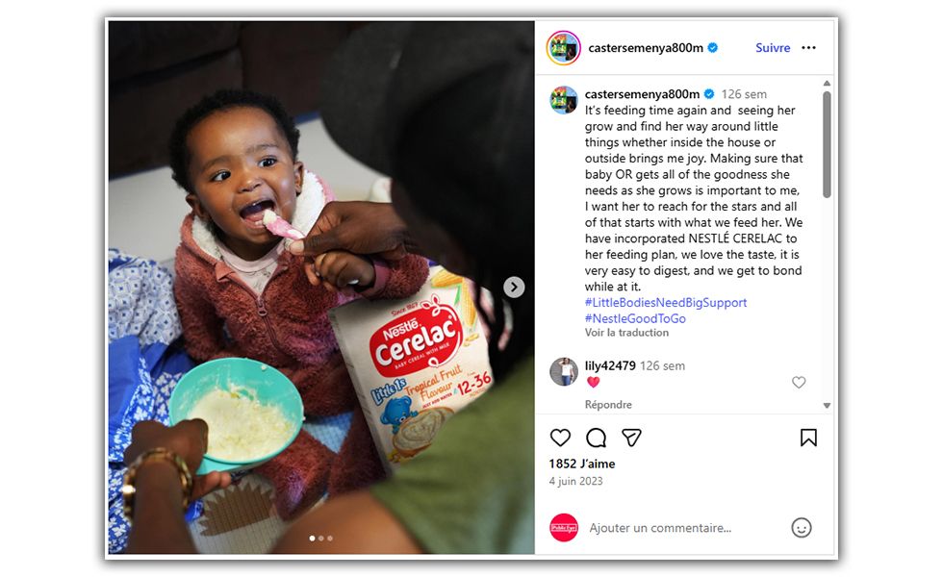This screenshot has height=577, width=943.
Task: Share the post with the paper plane icon
Action: [631, 438]
